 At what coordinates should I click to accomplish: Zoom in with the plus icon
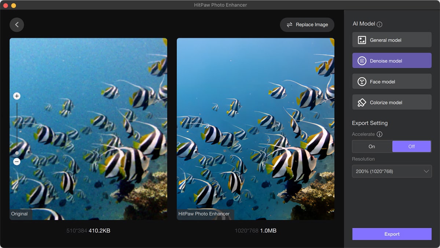(x=17, y=96)
